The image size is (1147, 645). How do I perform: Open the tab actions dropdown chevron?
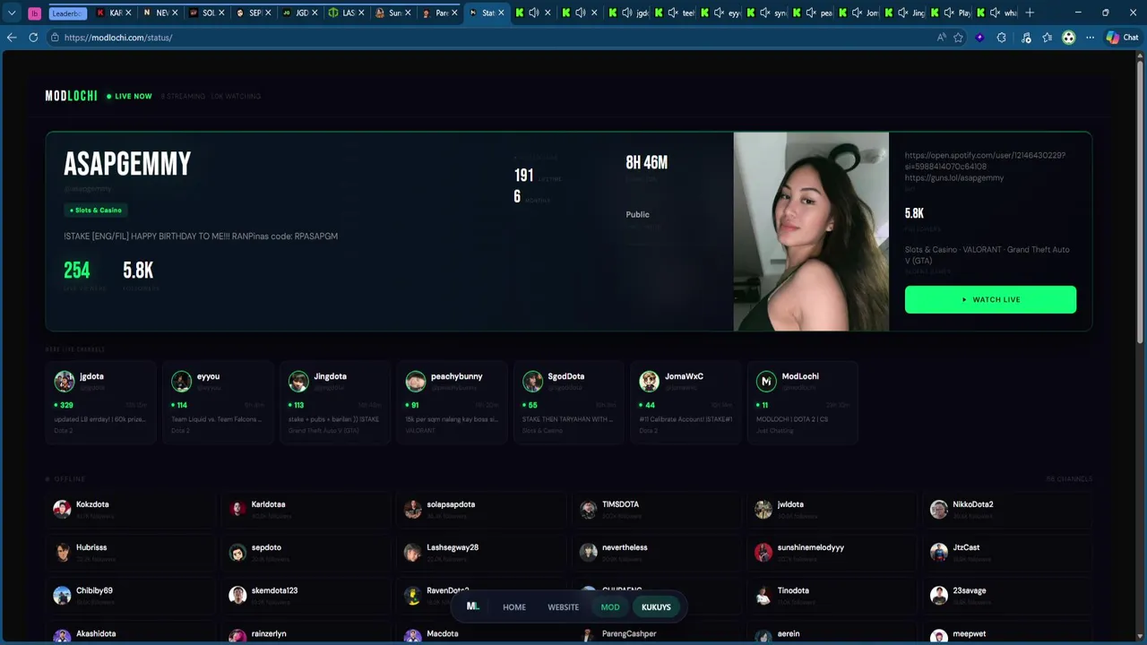point(12,13)
